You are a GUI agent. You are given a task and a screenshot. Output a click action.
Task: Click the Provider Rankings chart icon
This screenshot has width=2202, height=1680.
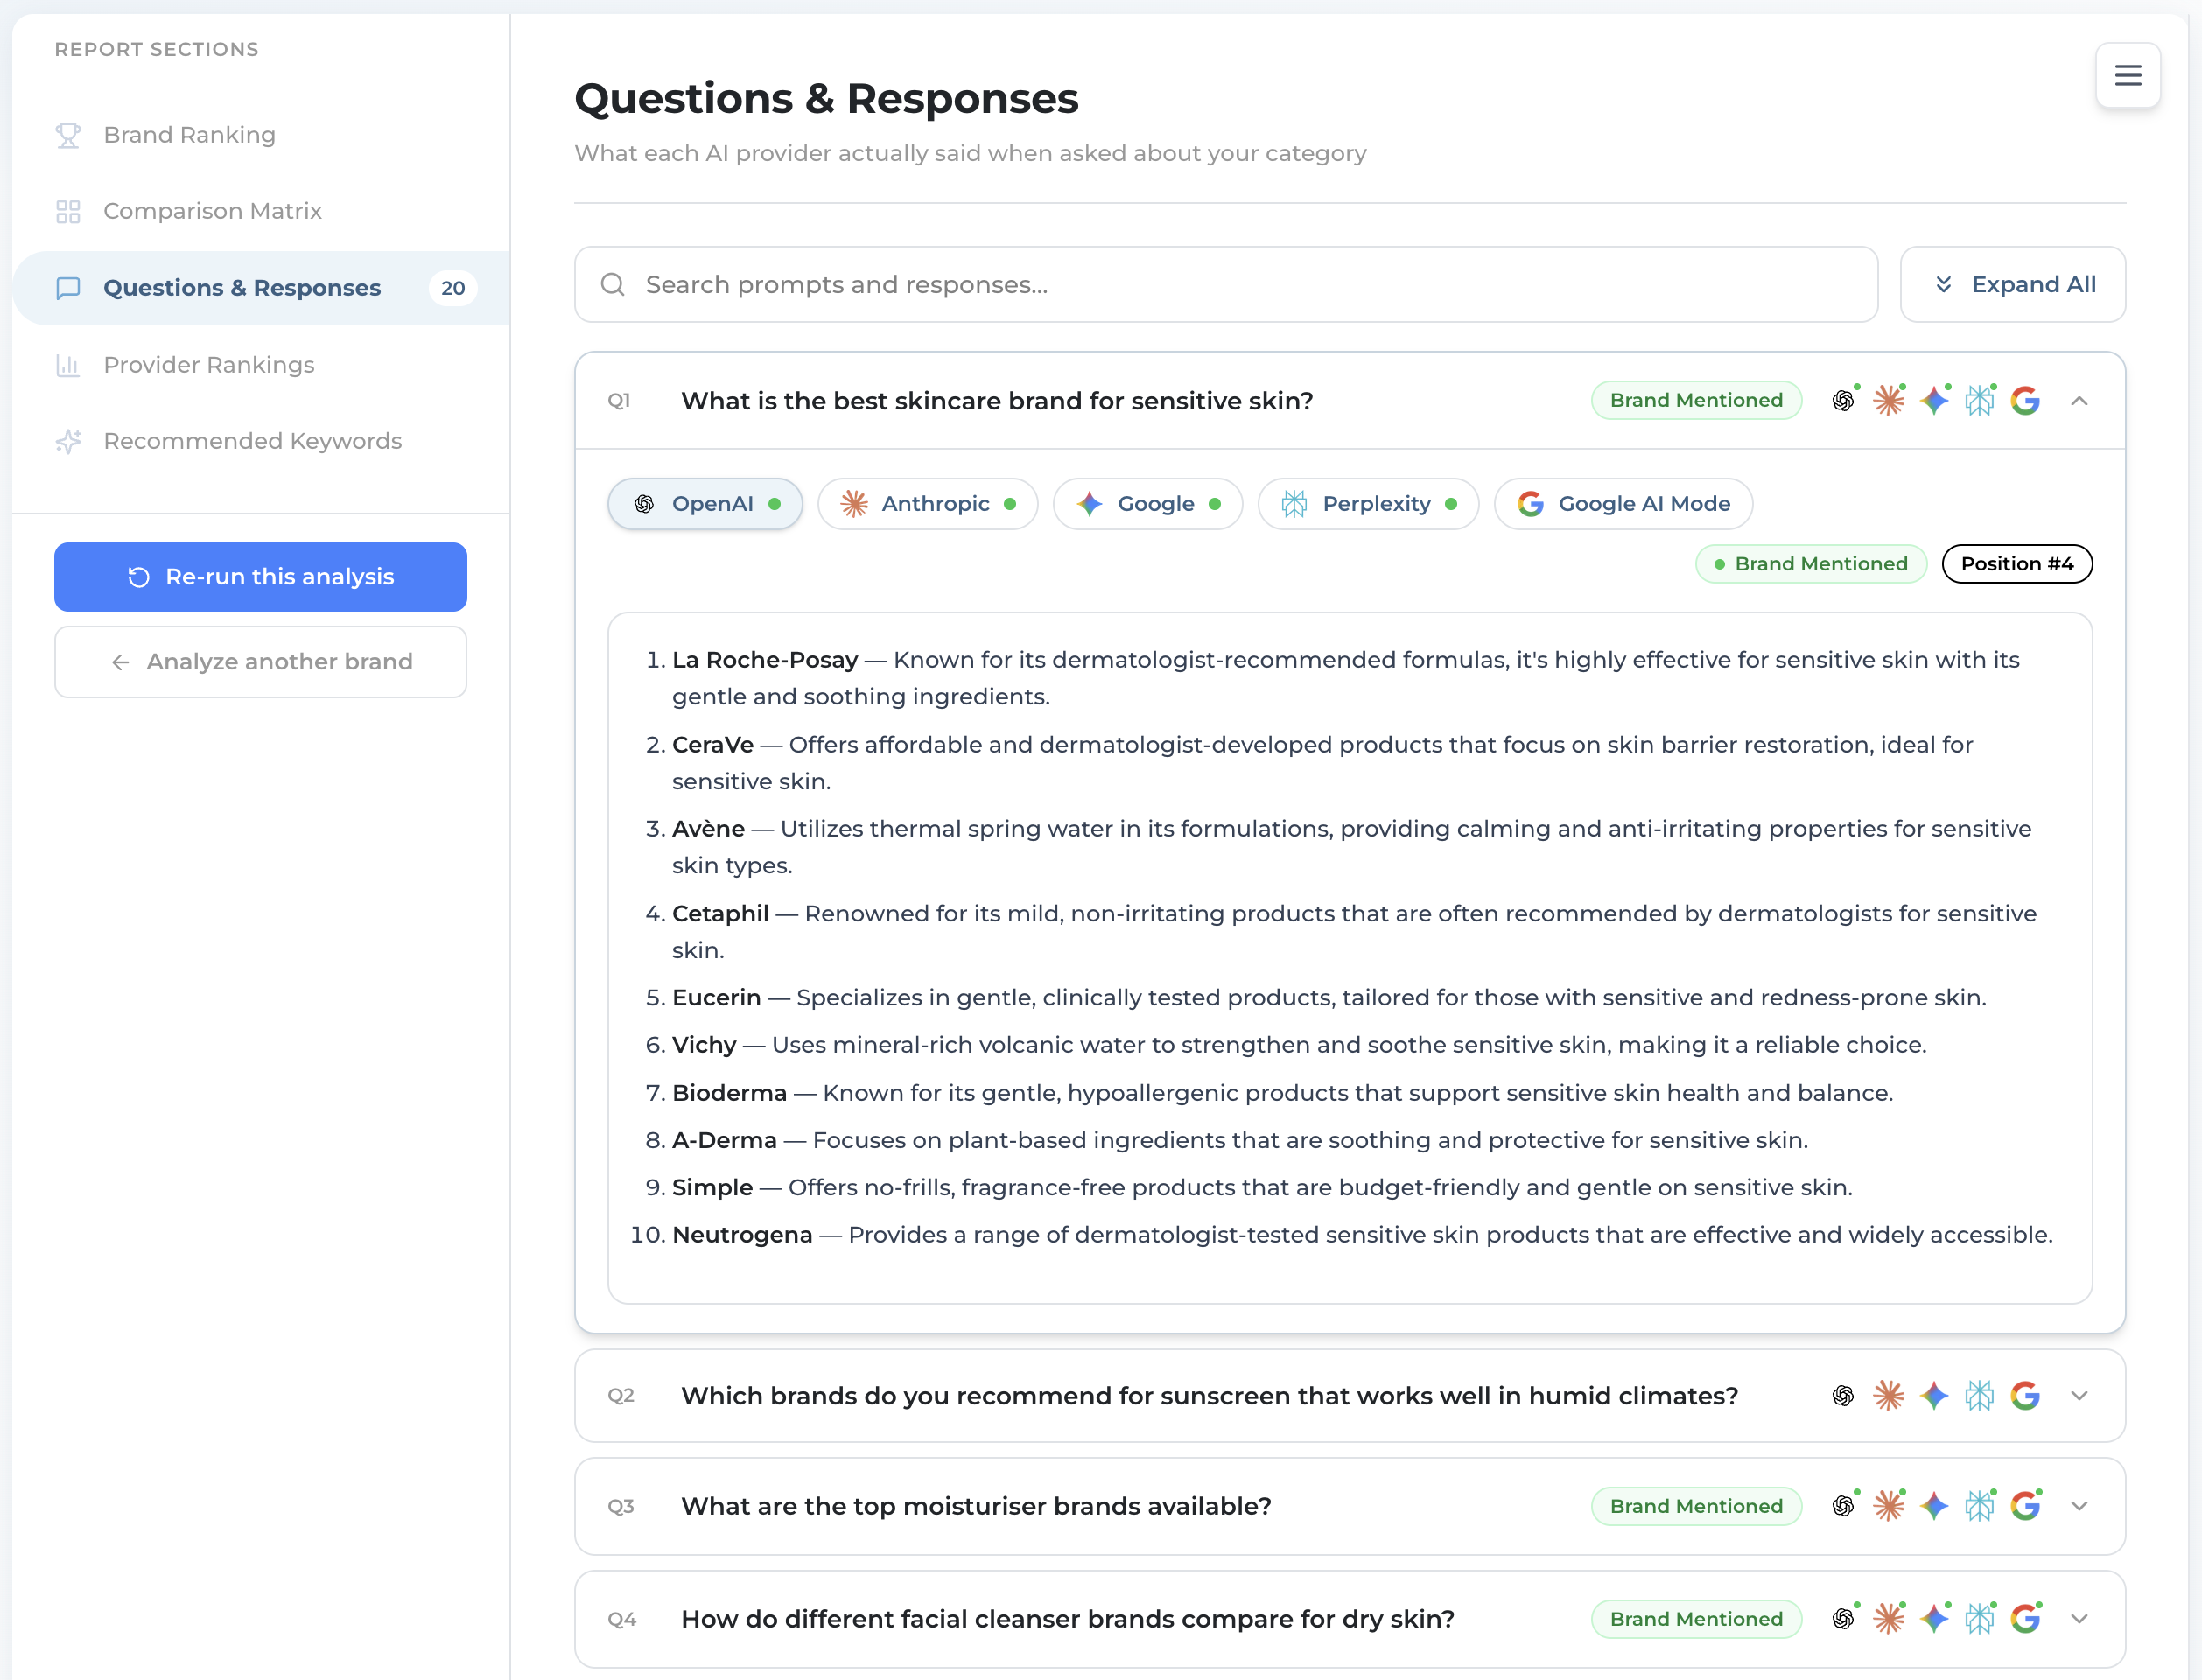click(68, 365)
